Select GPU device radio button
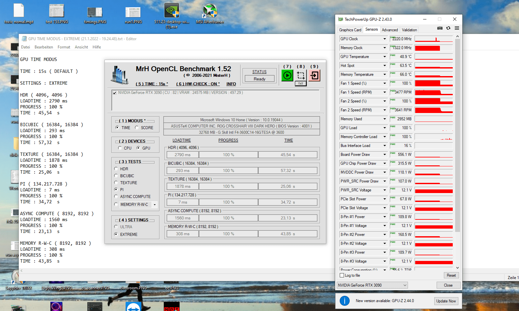Screen dimensions: 519x311 click(x=138, y=148)
